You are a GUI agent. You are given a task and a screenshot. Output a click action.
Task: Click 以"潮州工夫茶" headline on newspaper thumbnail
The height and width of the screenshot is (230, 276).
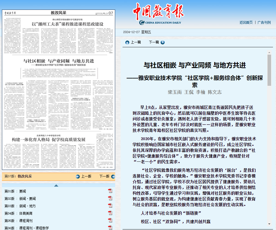pos(68,24)
